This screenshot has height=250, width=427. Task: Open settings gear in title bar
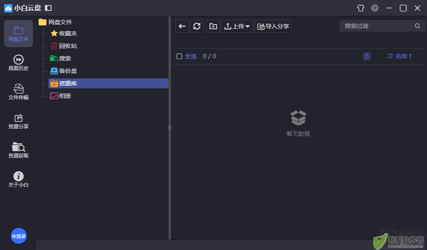(375, 8)
